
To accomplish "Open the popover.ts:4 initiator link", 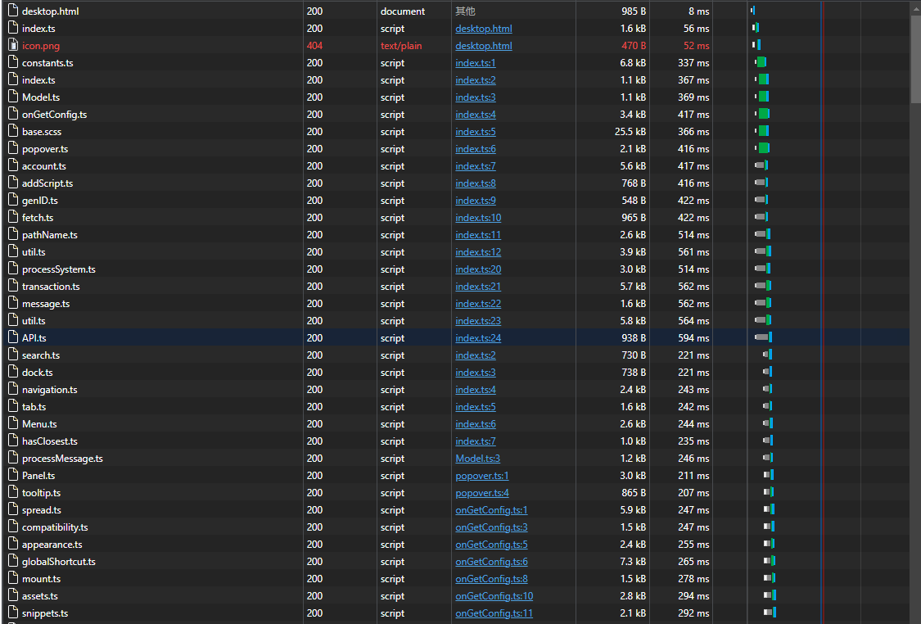I will [481, 493].
